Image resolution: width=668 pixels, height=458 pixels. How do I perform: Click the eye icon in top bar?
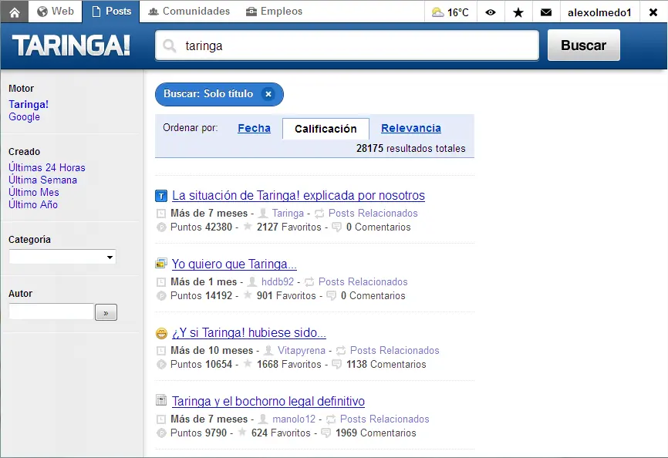tap(491, 12)
